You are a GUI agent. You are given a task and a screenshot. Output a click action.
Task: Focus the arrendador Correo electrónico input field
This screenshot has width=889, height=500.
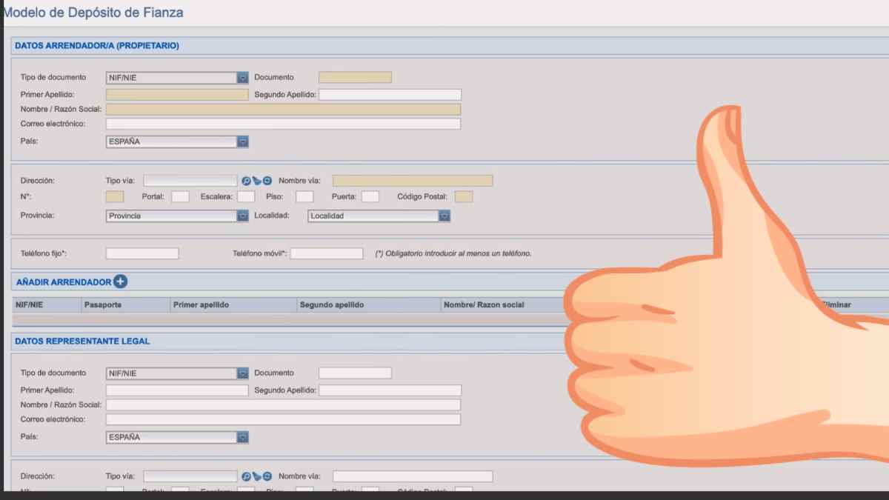coord(283,124)
